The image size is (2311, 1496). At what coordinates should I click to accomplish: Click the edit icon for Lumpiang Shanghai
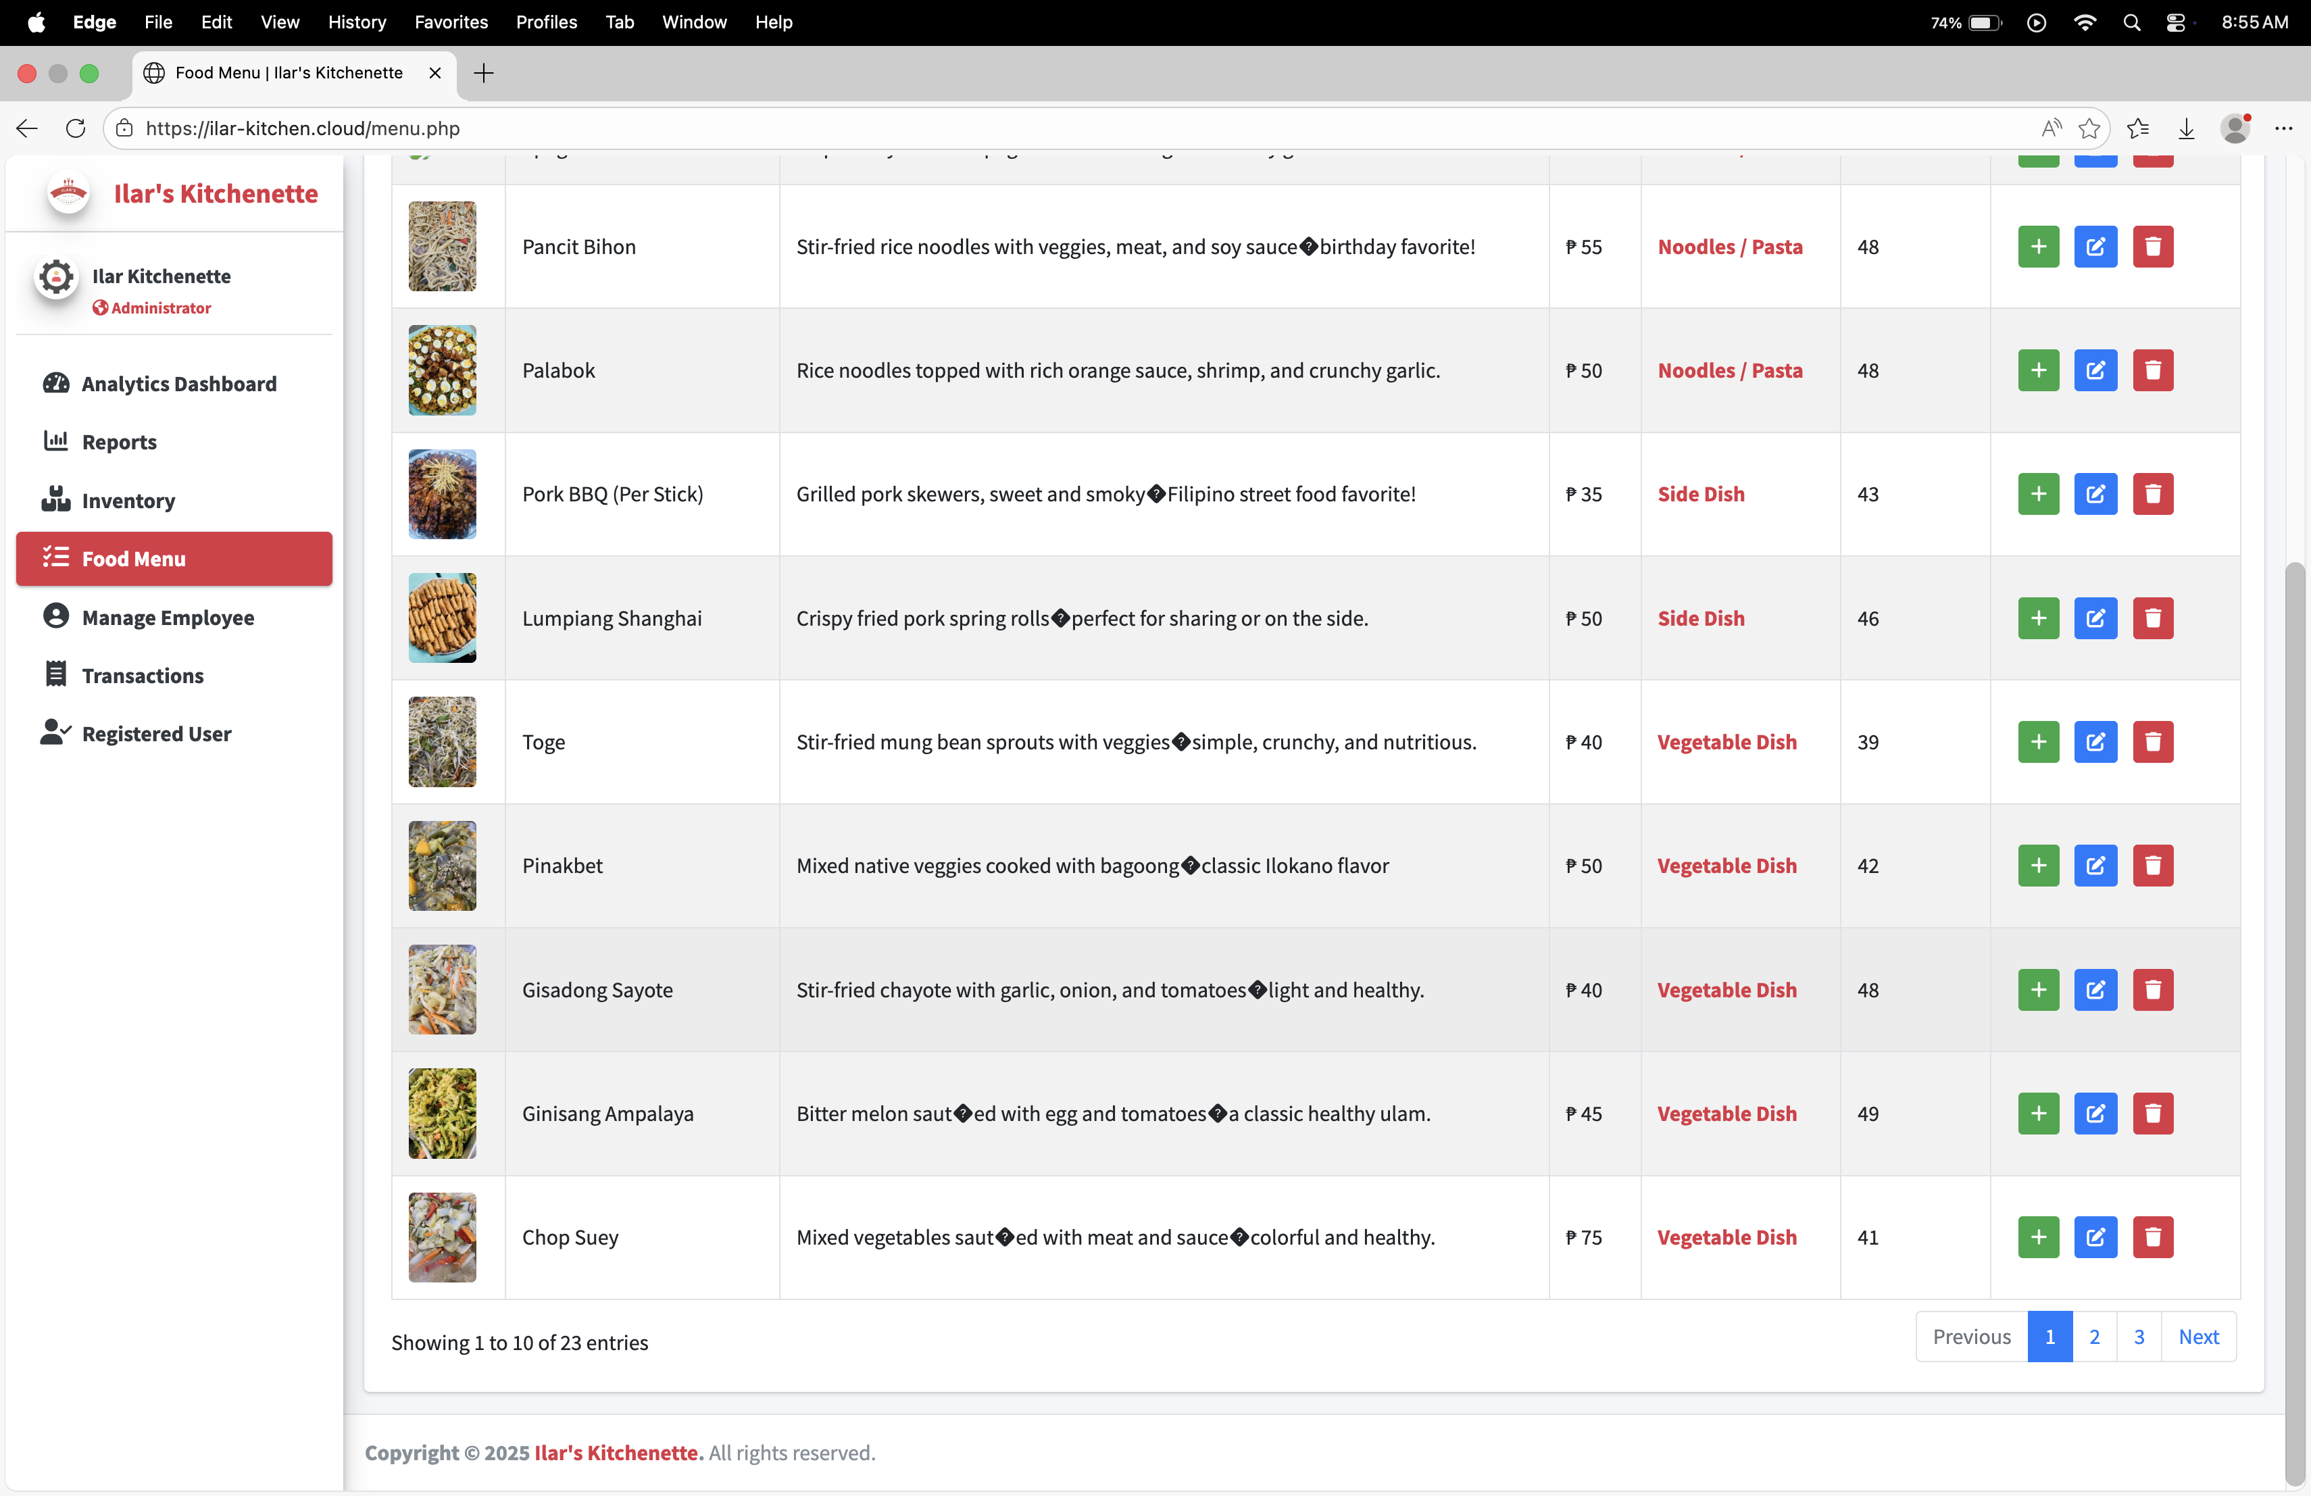[2095, 618]
